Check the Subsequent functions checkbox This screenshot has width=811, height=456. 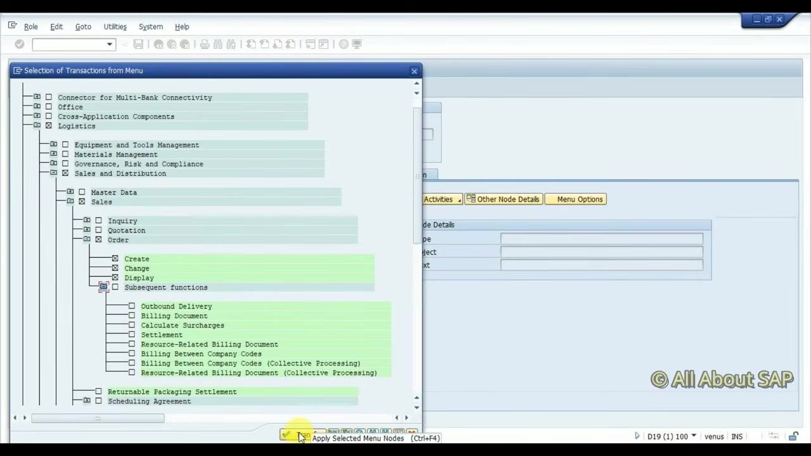coord(115,288)
